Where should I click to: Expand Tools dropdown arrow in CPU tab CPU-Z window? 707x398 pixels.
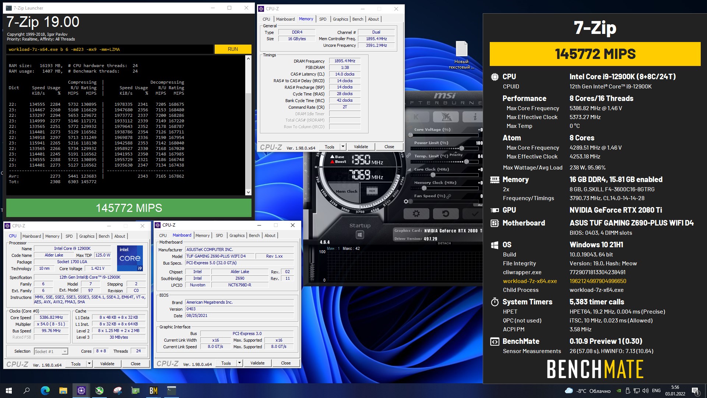point(89,364)
